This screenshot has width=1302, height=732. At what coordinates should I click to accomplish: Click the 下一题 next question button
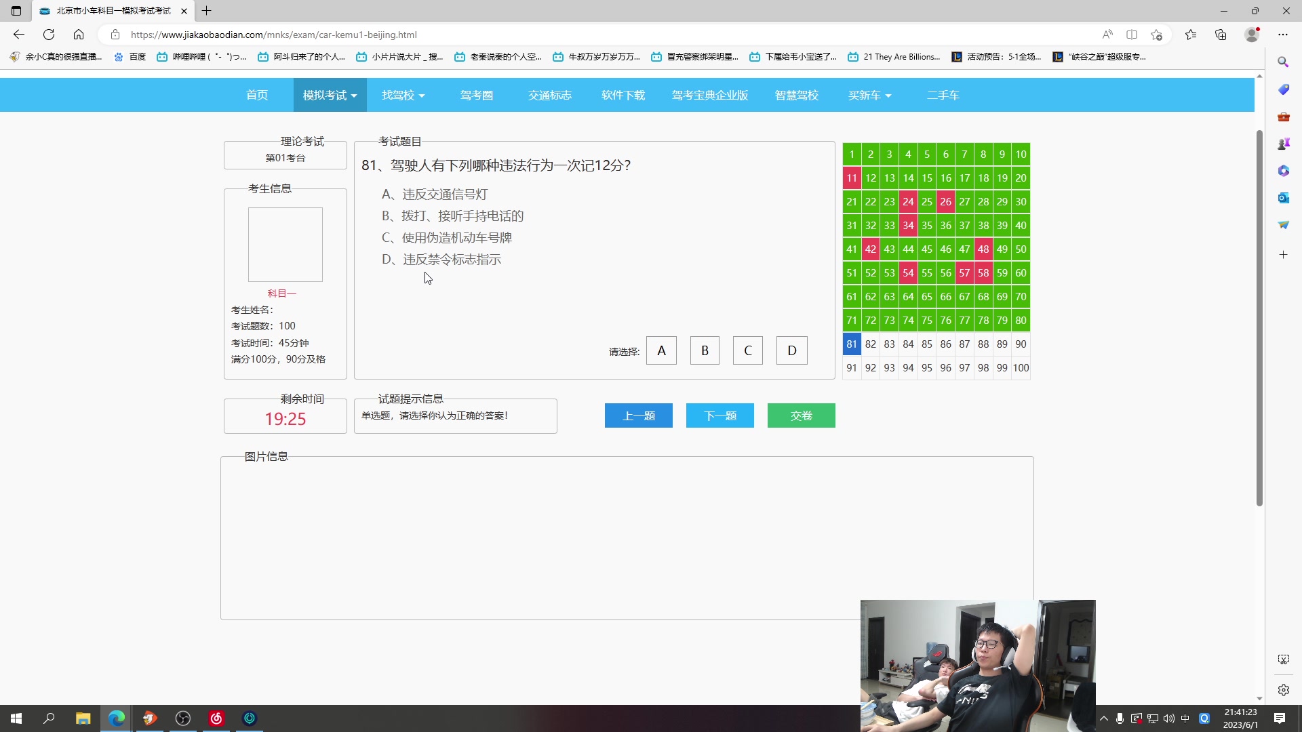coord(719,415)
